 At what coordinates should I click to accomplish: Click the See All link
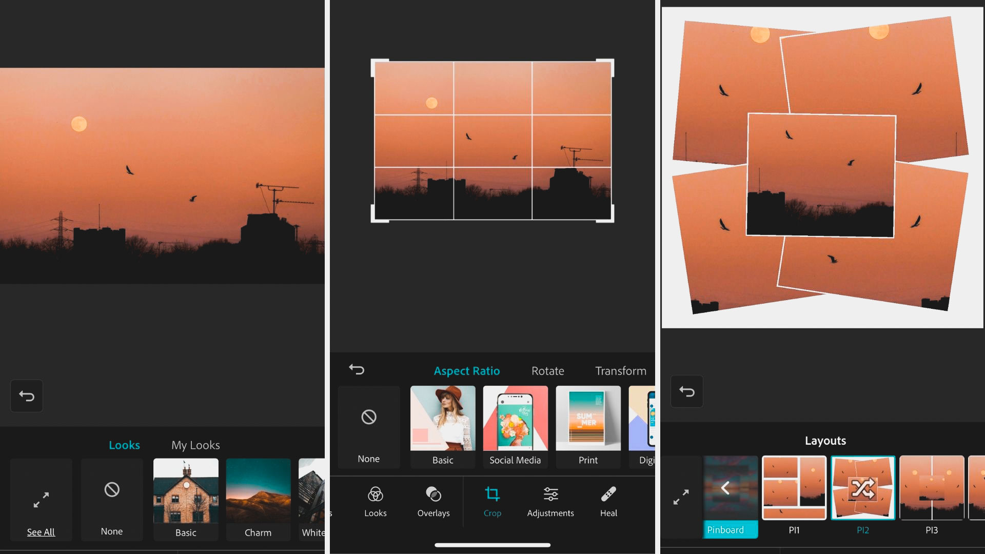point(41,532)
